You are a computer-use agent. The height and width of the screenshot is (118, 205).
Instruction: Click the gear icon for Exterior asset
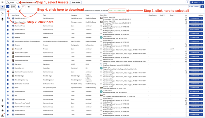(x=13, y=37)
